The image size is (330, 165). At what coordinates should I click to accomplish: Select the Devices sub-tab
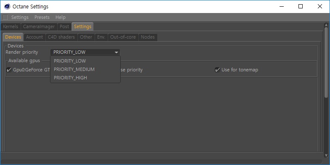point(13,37)
